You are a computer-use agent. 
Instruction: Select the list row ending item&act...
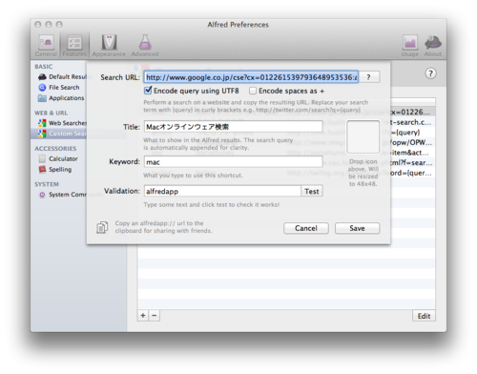413,153
